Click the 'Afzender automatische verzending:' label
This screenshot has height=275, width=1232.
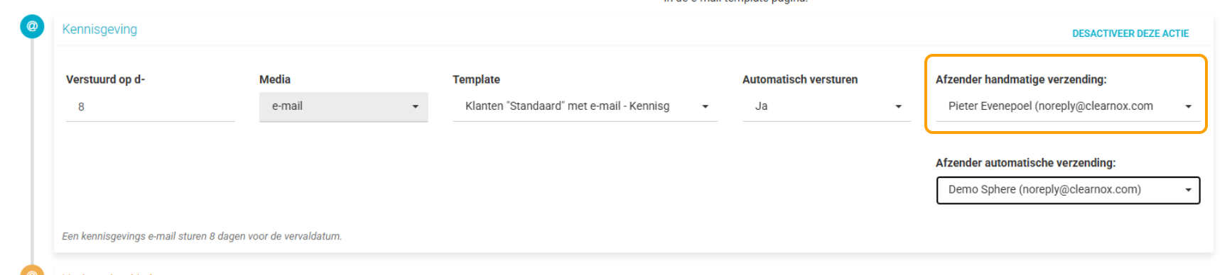point(1025,163)
